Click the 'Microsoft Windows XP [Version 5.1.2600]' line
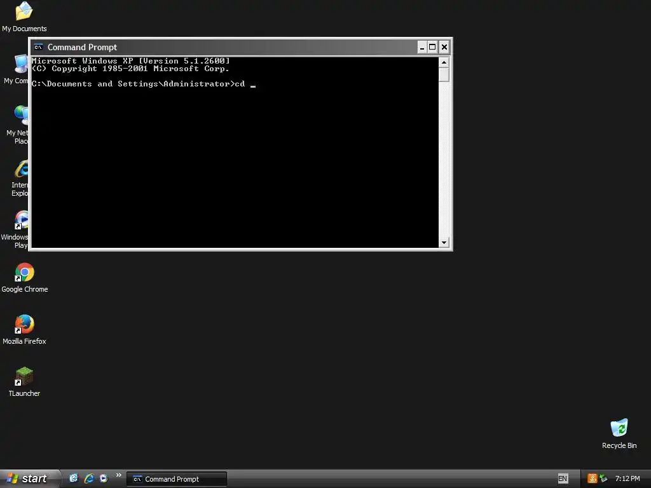 [131, 61]
